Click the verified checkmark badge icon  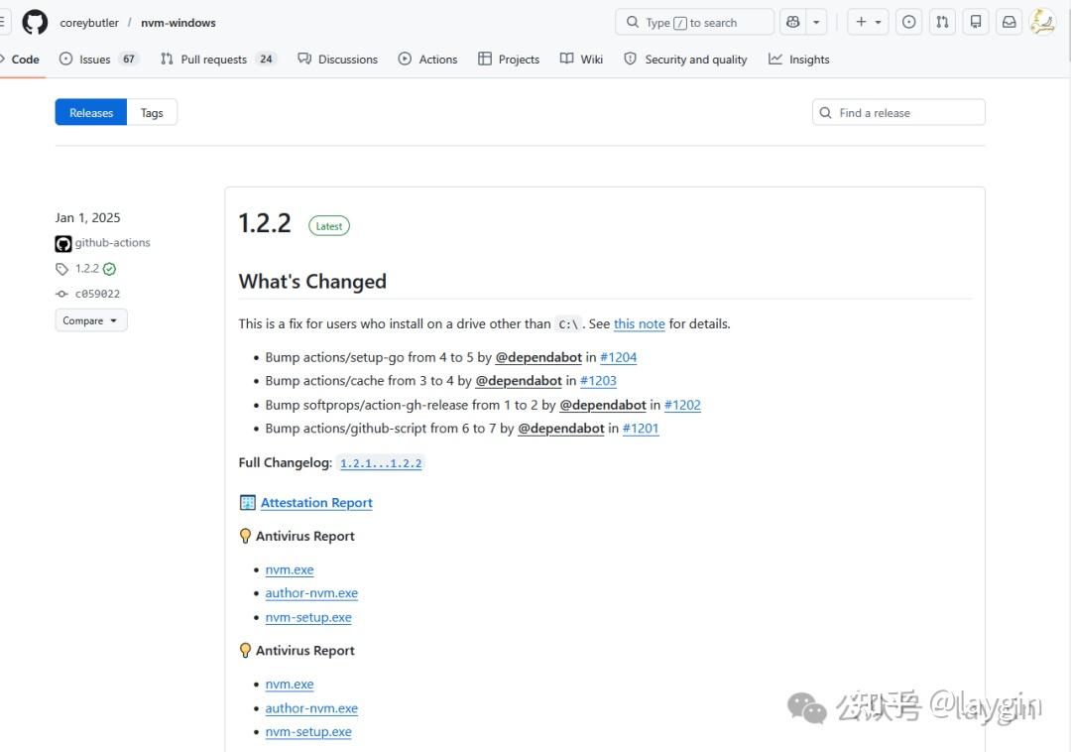point(109,269)
